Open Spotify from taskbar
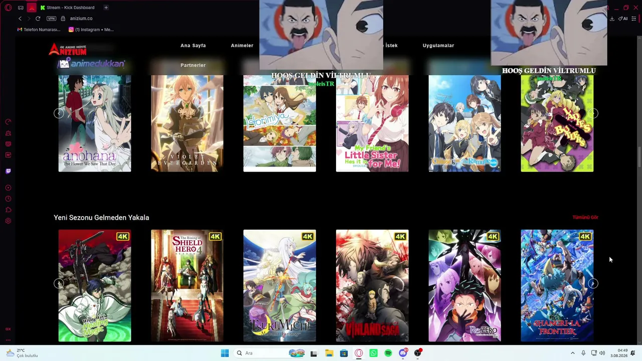Screen dimensions: 642x361 [388, 353]
